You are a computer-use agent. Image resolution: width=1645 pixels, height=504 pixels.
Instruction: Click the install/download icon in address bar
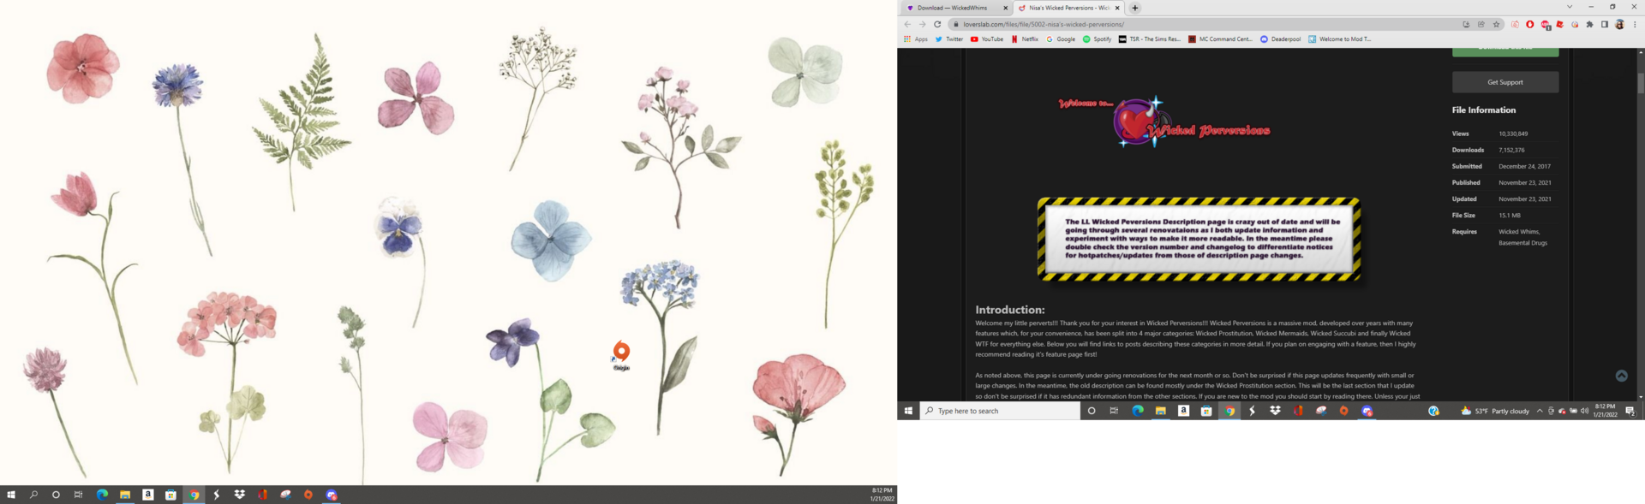tap(1466, 24)
